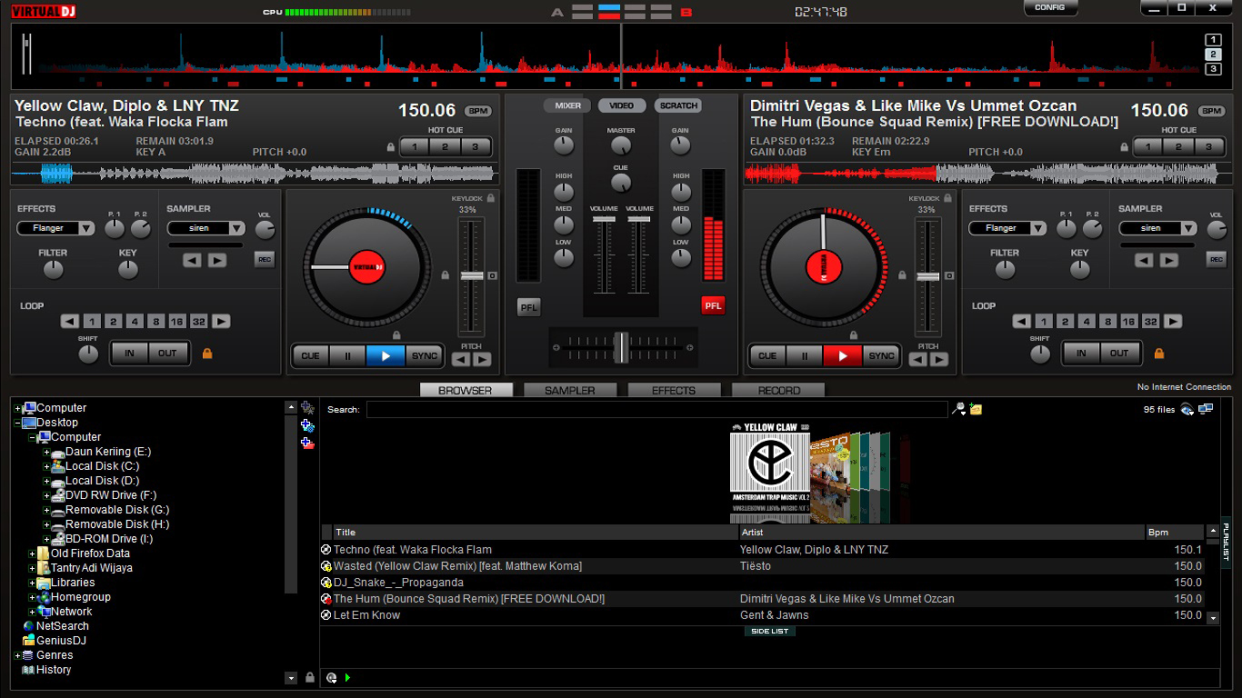Toggle the lock icon below the folder tree
The width and height of the screenshot is (1242, 698).
pos(310,677)
